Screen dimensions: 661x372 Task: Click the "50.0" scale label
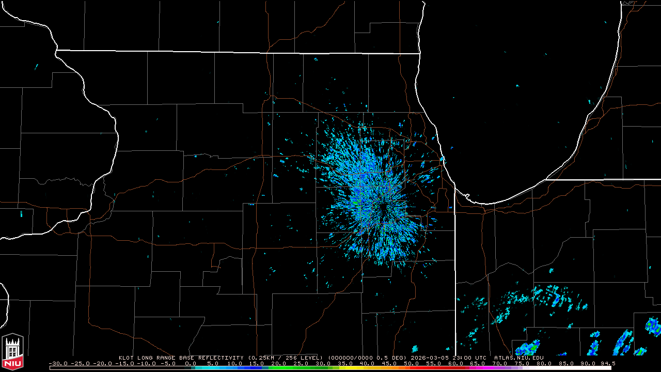(411, 363)
